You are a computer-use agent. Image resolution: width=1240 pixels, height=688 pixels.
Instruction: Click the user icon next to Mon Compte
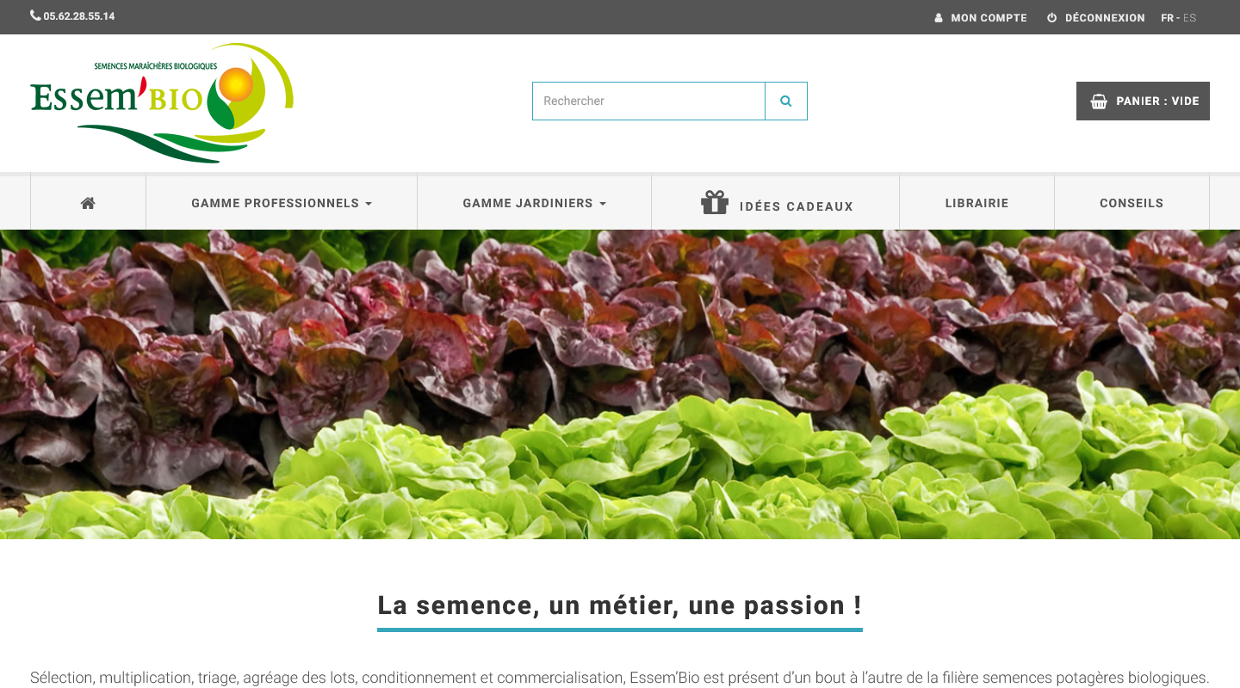click(x=939, y=18)
